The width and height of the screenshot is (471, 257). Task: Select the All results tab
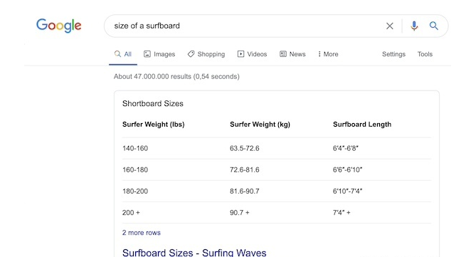pyautogui.click(x=123, y=54)
